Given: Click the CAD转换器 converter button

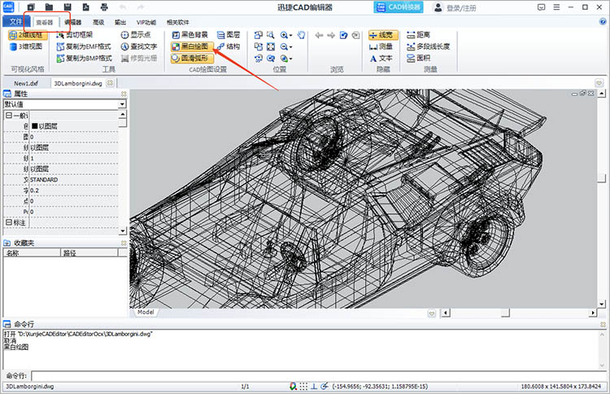Looking at the screenshot, I should [x=399, y=7].
